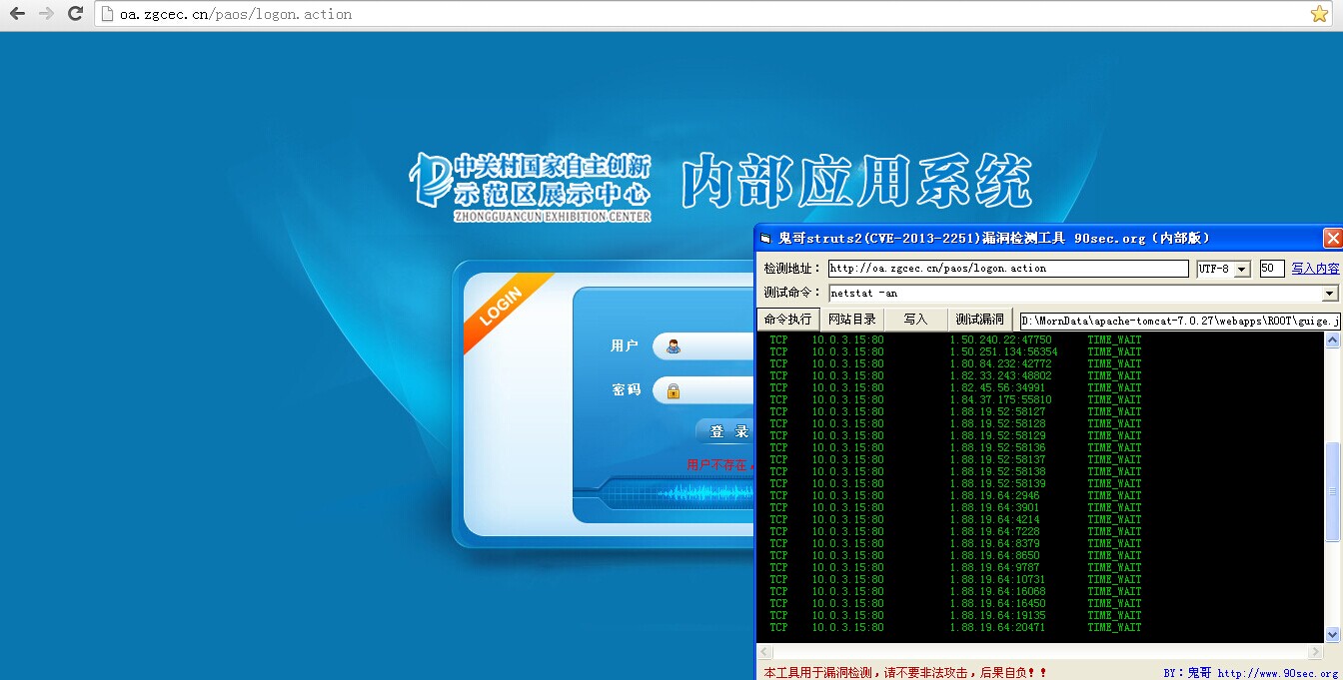Close the struts2 detection tool window
This screenshot has width=1343, height=680.
pyautogui.click(x=1332, y=238)
